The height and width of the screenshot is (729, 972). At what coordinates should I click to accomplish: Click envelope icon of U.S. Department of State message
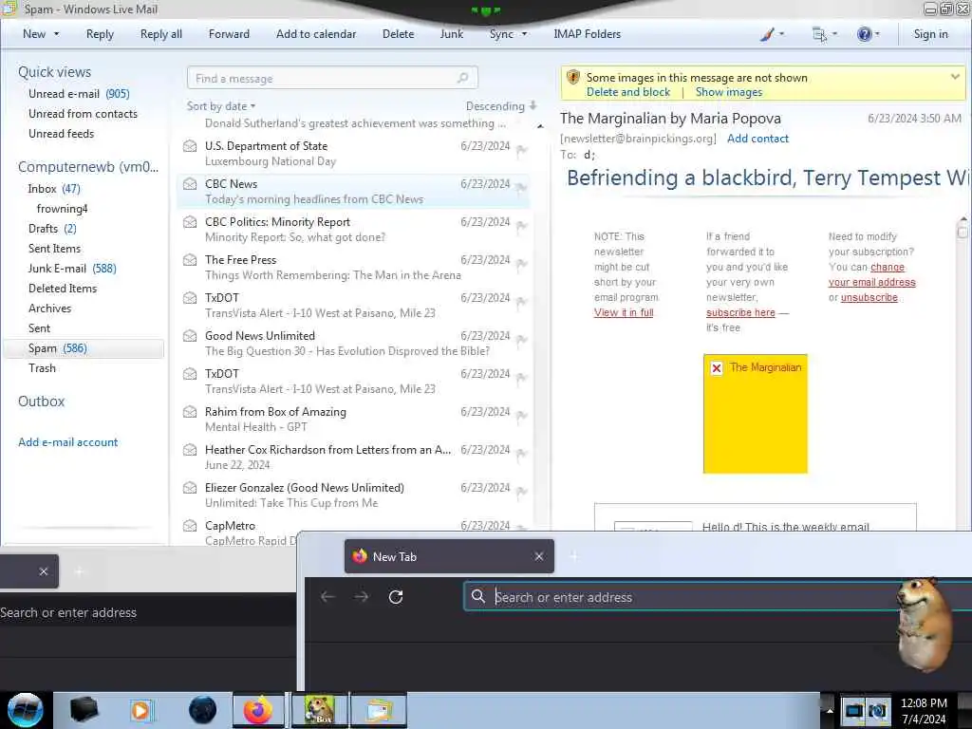click(x=190, y=146)
